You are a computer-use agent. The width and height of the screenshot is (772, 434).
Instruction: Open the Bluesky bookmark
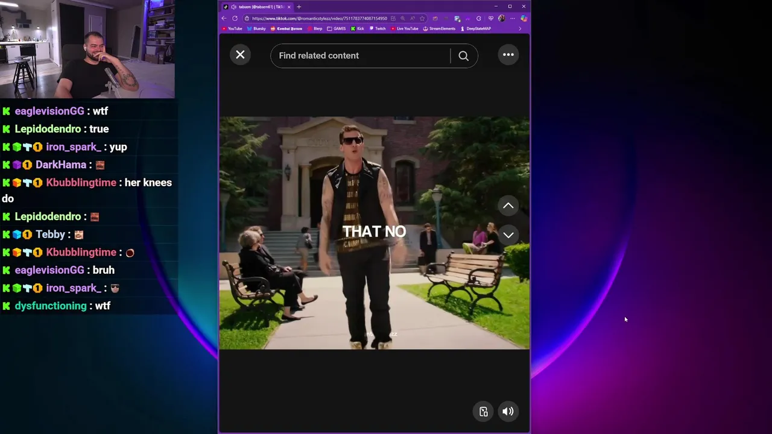coord(256,28)
